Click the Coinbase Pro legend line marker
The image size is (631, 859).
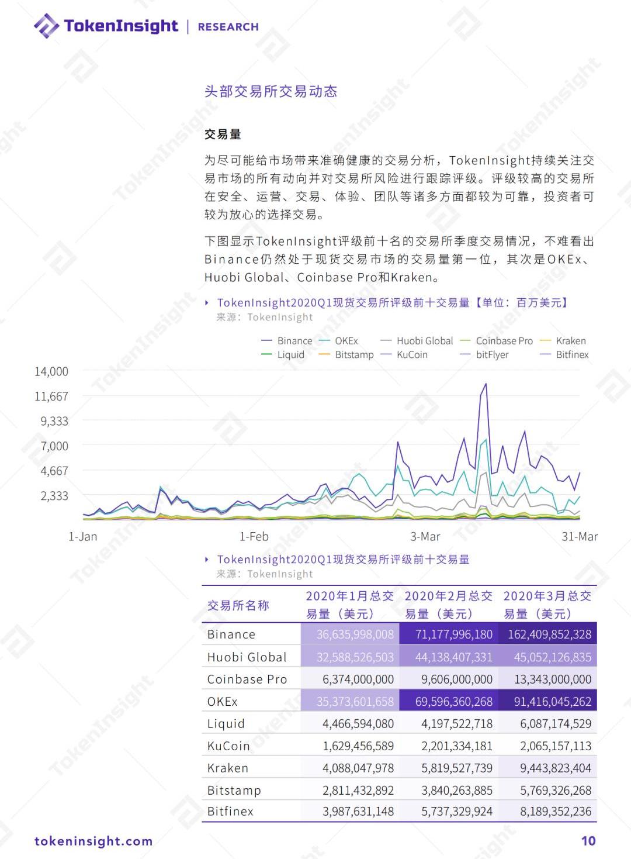465,341
